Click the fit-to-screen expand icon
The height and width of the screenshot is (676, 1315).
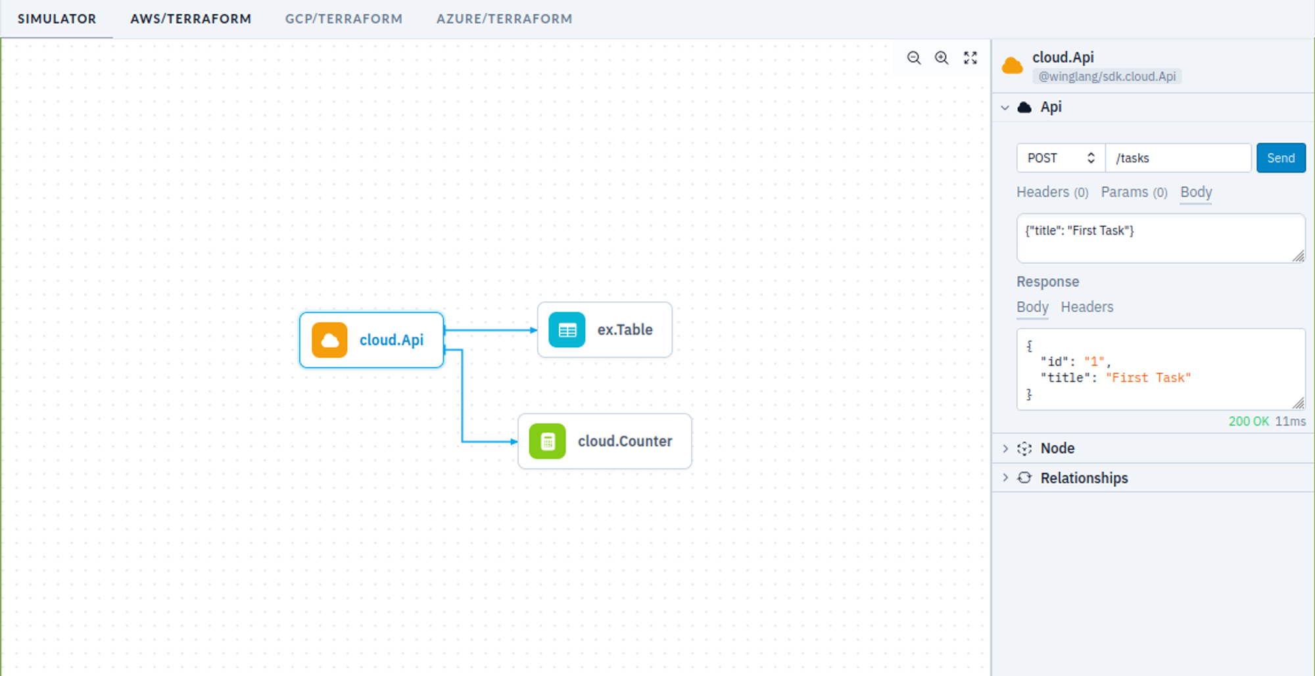(970, 58)
